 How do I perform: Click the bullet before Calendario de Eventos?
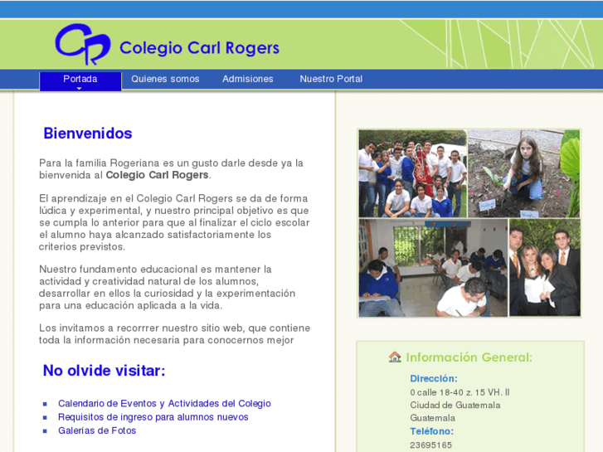(45, 404)
